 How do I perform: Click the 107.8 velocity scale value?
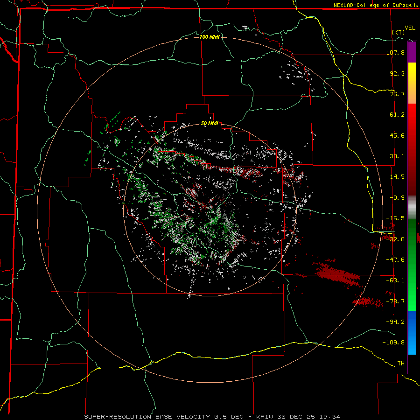coord(395,52)
